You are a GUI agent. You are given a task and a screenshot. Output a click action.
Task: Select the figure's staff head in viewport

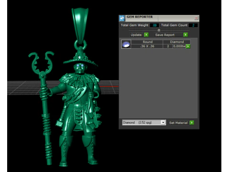42,63
